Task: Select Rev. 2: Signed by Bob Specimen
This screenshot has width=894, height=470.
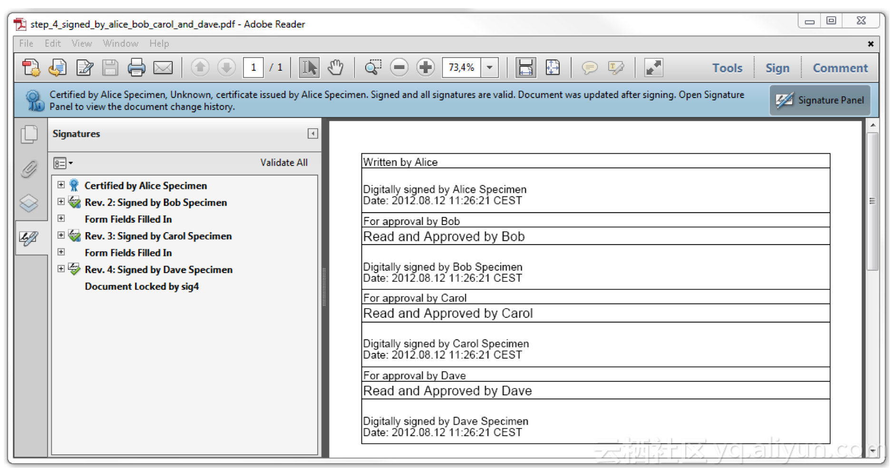Action: (155, 202)
